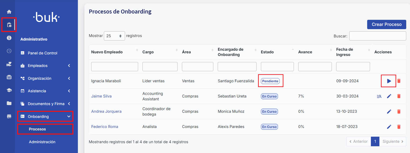Click the Crear Proceso button

tap(386, 24)
